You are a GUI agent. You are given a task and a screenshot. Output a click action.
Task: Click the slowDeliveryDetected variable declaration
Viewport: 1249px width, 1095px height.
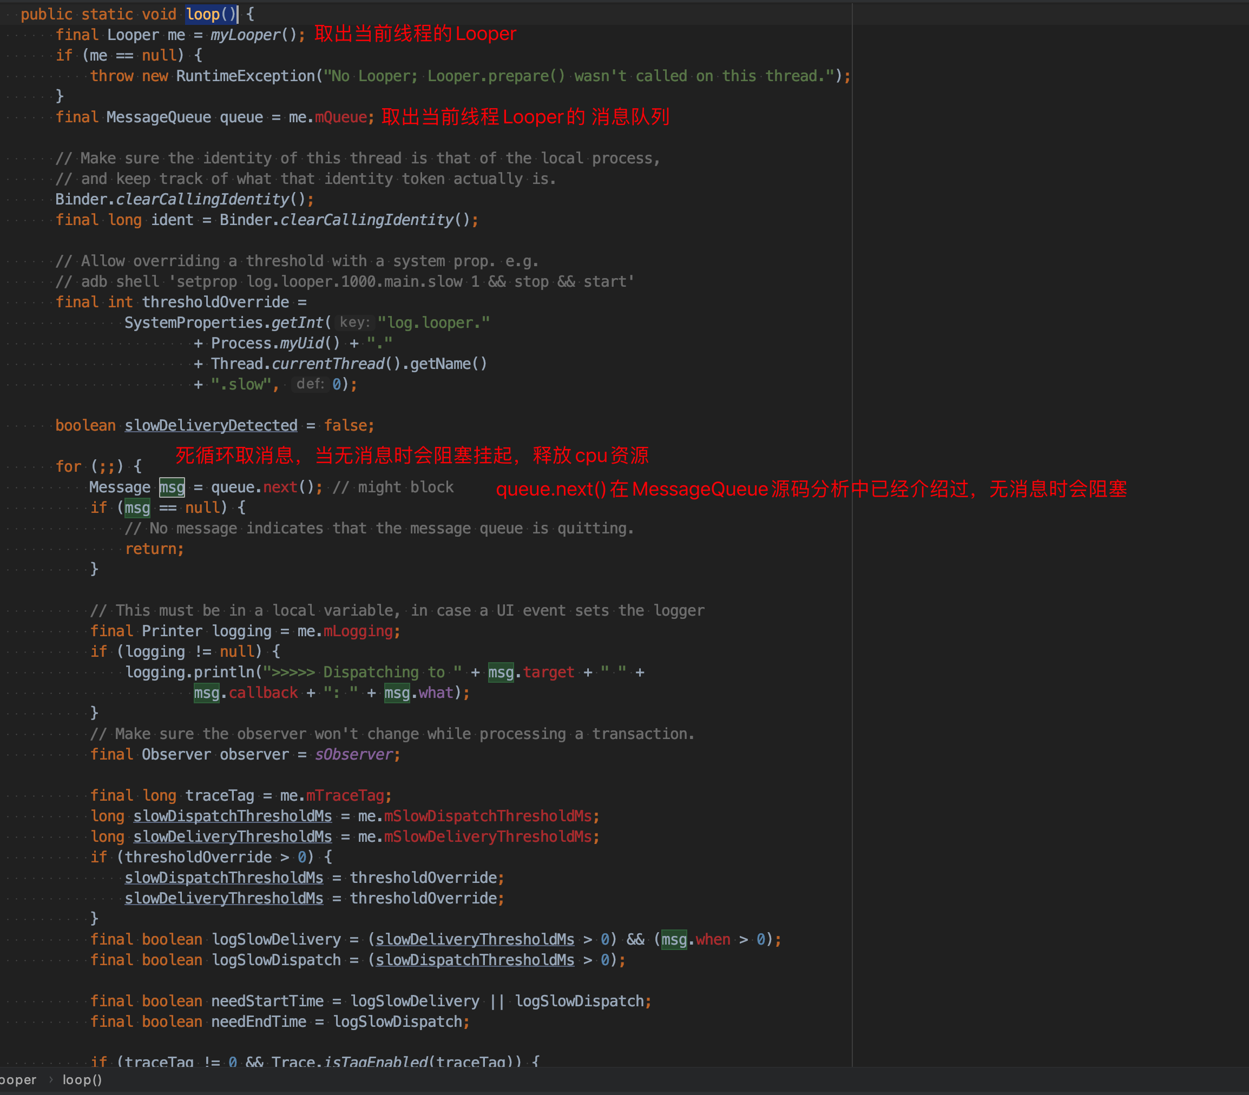click(211, 425)
